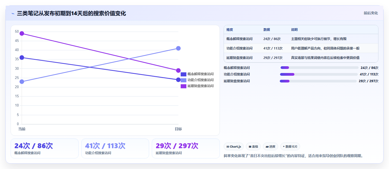This screenshot has height=169, width=389.
Task: Click legend text 概念解释搜索访问 in chart
Action: pos(201,74)
